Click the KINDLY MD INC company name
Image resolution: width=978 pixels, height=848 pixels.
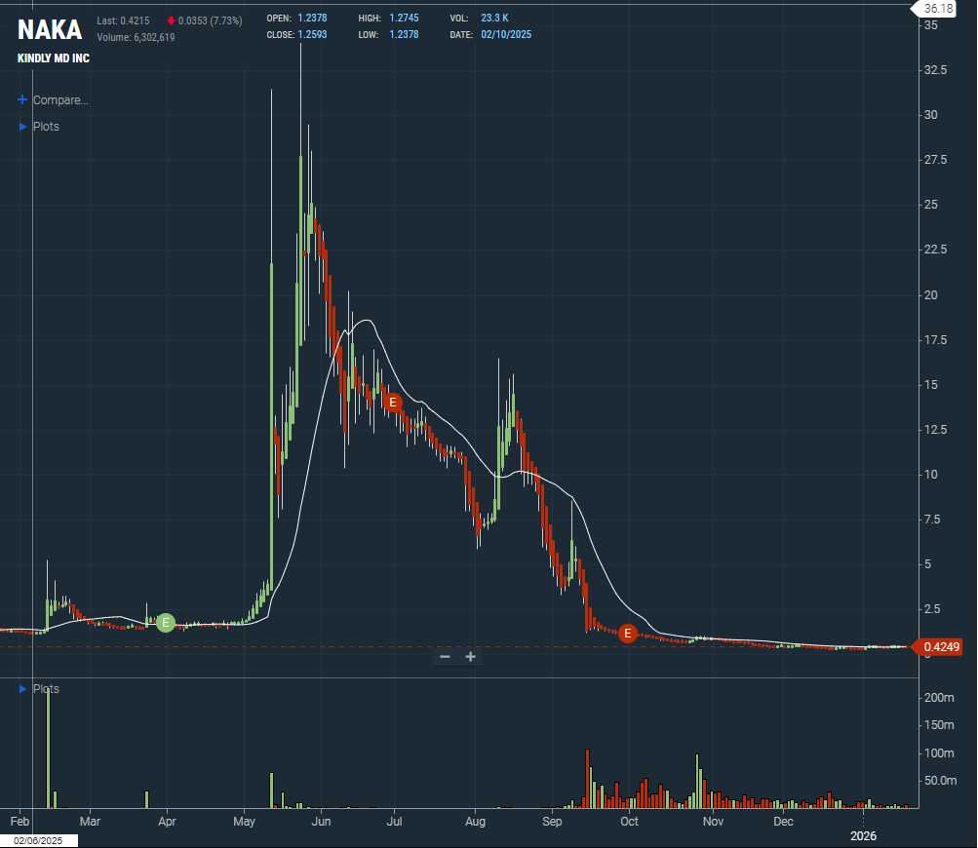click(x=54, y=58)
